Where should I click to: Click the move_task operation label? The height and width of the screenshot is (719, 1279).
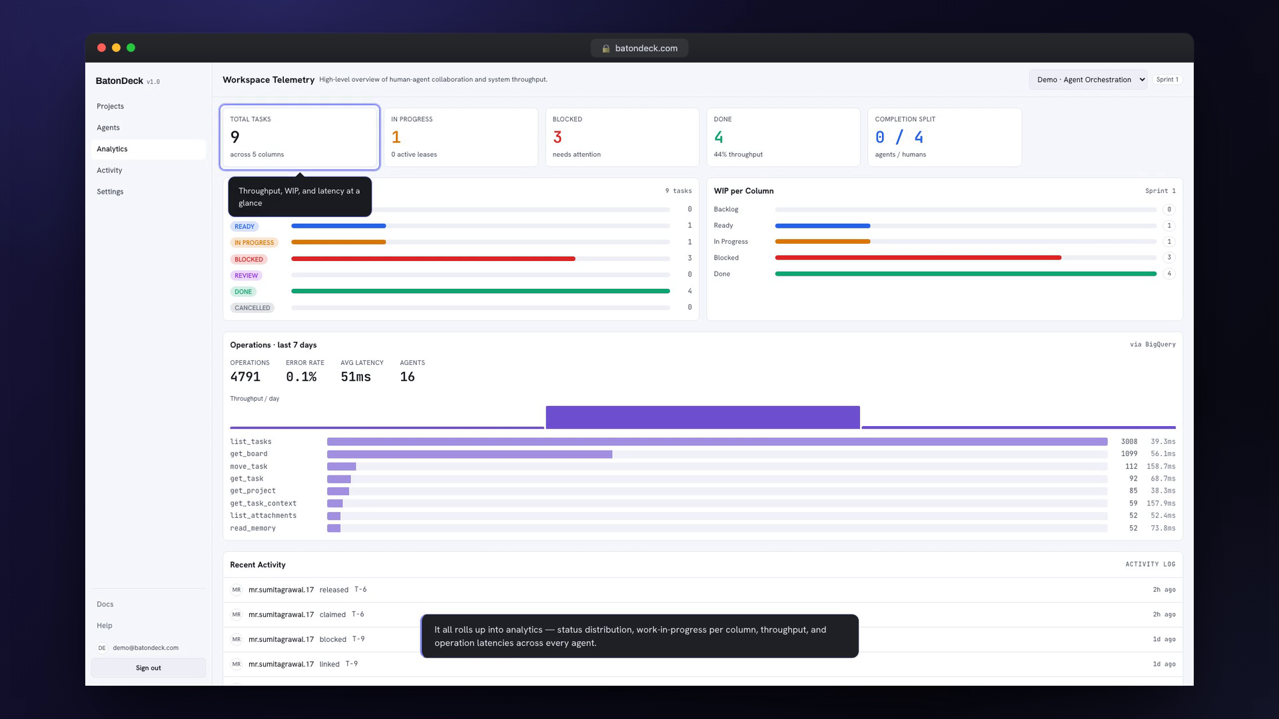[x=248, y=467]
